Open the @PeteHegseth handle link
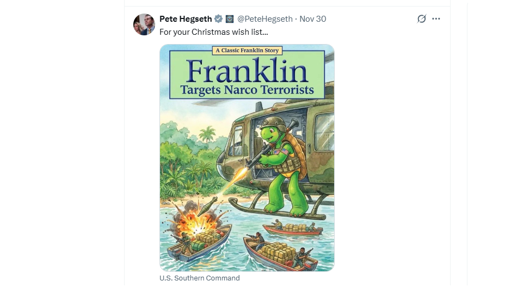This screenshot has height=287, width=511. 264,19
